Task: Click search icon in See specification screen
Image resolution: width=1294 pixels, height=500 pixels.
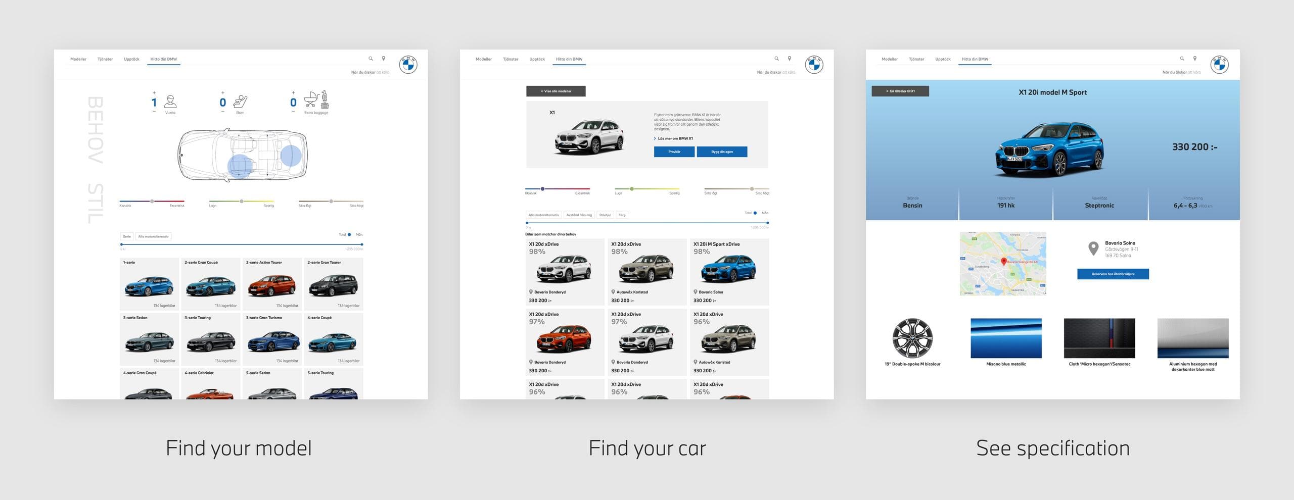Action: point(1182,59)
